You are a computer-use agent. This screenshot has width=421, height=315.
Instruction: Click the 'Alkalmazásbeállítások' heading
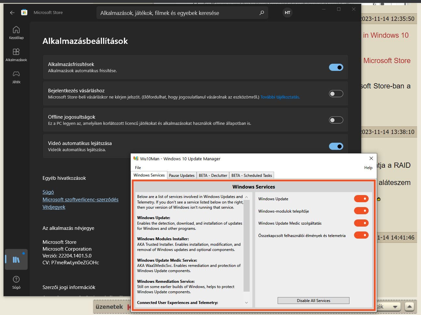(85, 41)
